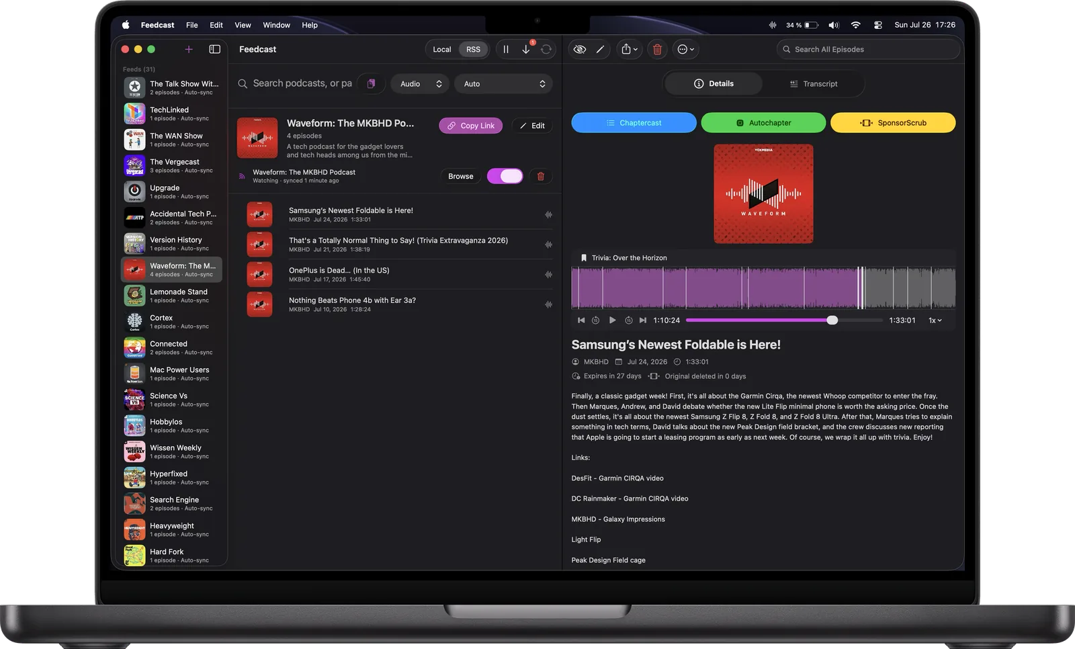Image resolution: width=1075 pixels, height=649 pixels.
Task: Open downloads via the arrow icon with badge
Action: [526, 49]
